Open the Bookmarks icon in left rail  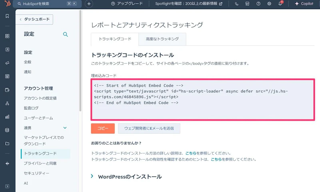(x=7, y=16)
